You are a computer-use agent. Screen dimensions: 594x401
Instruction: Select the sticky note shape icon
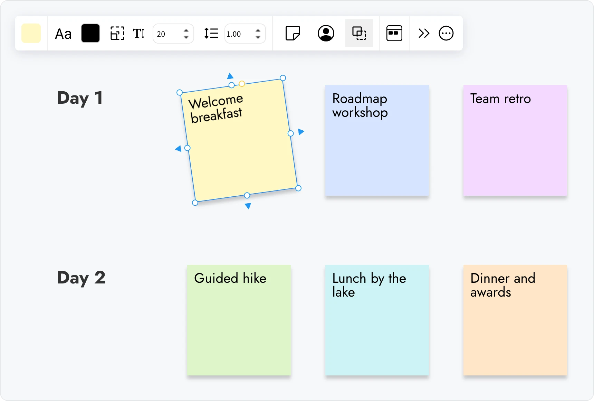(293, 34)
